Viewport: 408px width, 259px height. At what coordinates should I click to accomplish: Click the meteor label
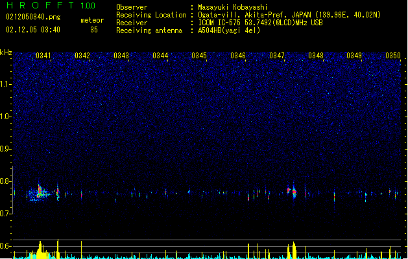pyautogui.click(x=92, y=20)
